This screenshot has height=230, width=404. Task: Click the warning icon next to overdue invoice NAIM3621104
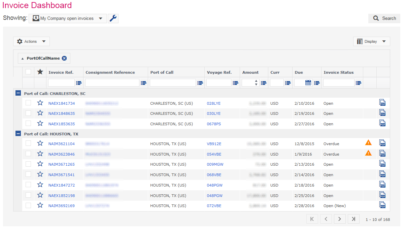[368, 142]
